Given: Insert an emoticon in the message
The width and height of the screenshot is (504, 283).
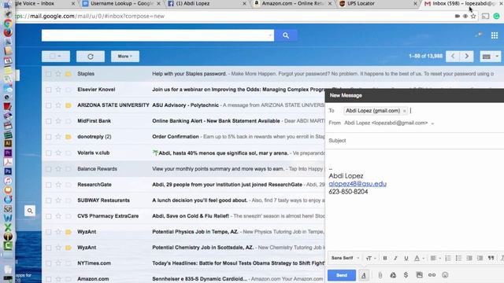Looking at the screenshot, I should (x=445, y=275).
